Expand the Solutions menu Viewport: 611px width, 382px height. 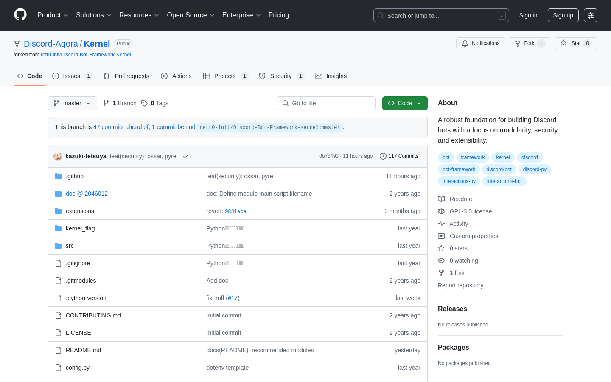pos(94,15)
